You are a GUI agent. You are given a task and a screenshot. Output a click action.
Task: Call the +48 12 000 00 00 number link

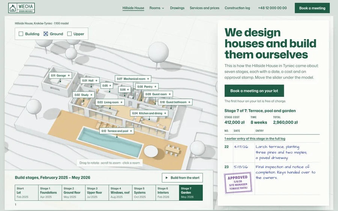[273, 8]
